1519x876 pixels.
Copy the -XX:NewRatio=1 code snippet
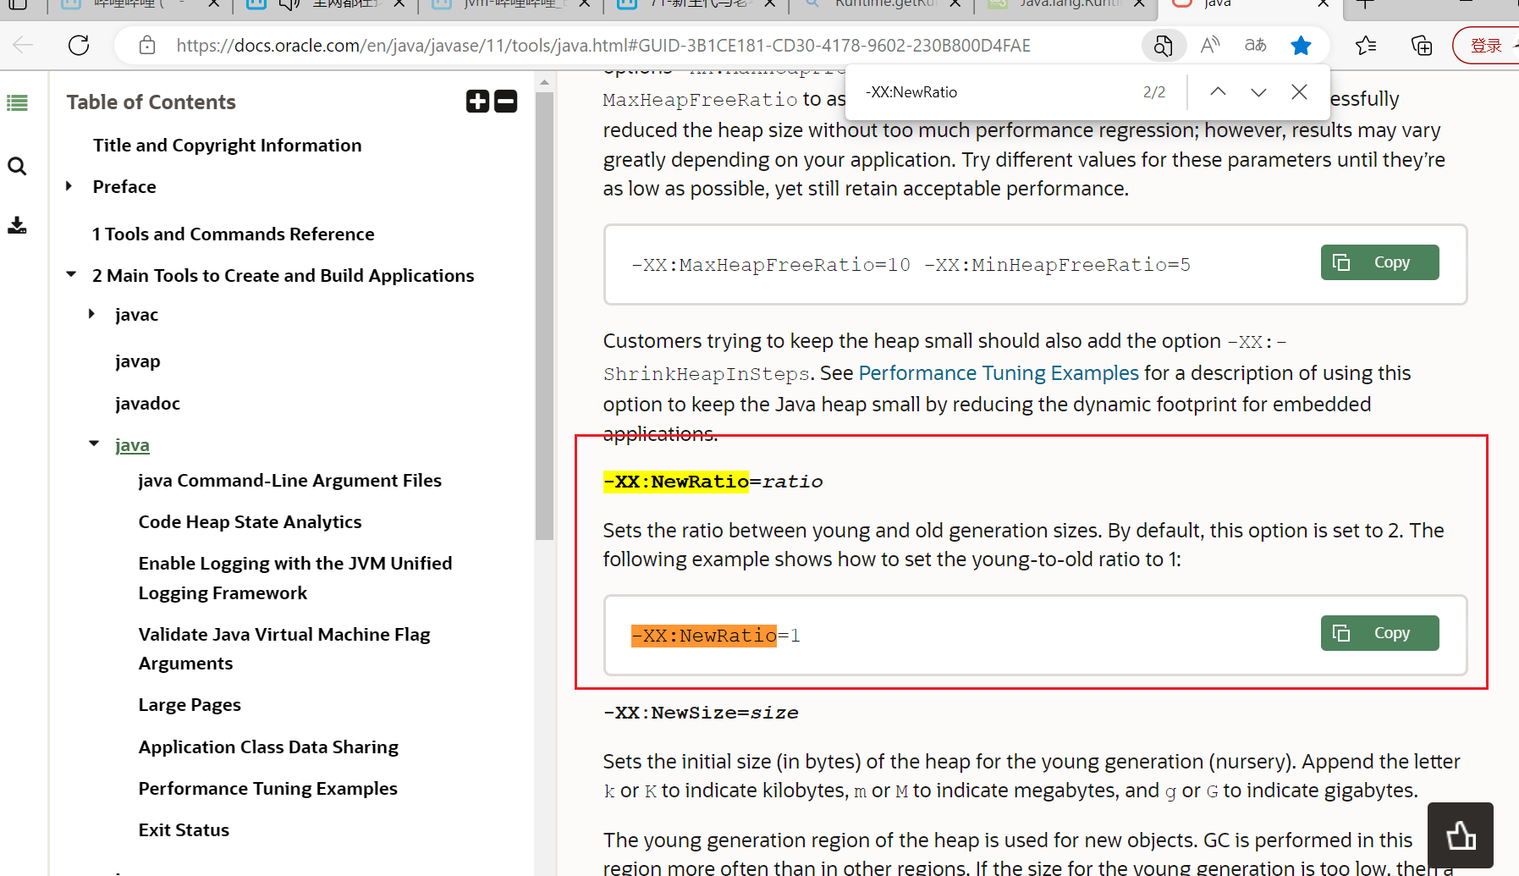click(x=1379, y=633)
